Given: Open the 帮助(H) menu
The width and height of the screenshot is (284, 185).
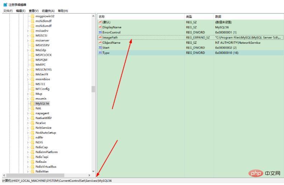Looking at the screenshot, I should click(63, 11).
